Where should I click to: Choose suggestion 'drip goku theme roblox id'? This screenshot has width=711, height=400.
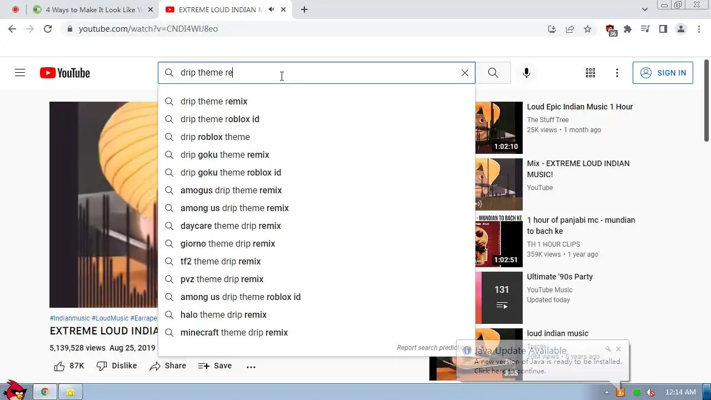317,172
